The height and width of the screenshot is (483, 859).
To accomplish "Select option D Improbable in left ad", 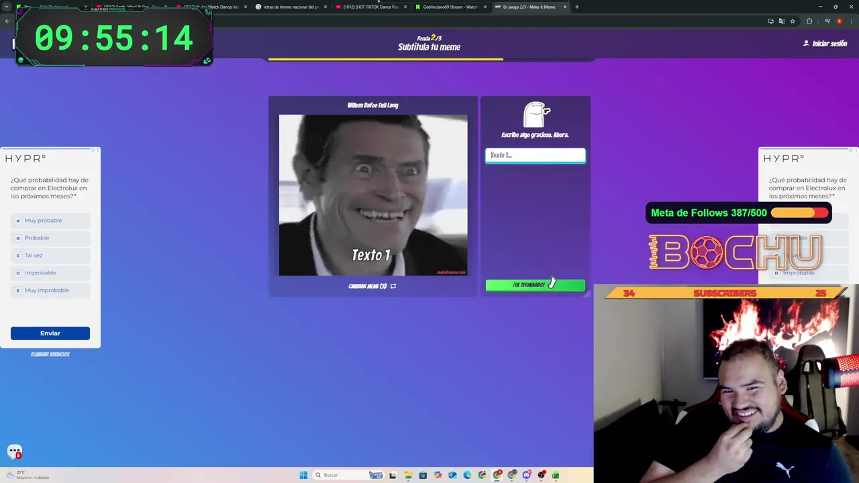I will pos(51,272).
